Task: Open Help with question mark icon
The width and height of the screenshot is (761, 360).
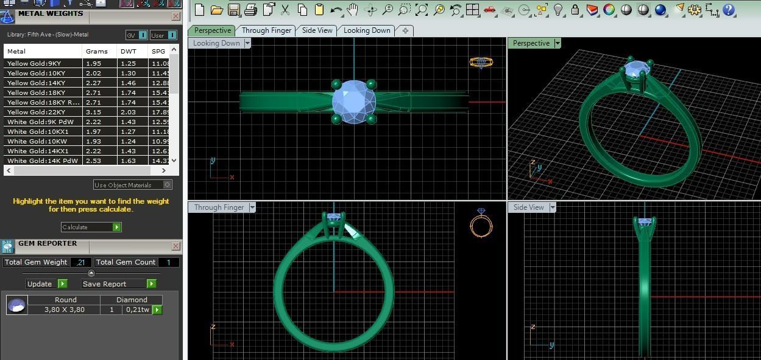Action: [x=729, y=10]
